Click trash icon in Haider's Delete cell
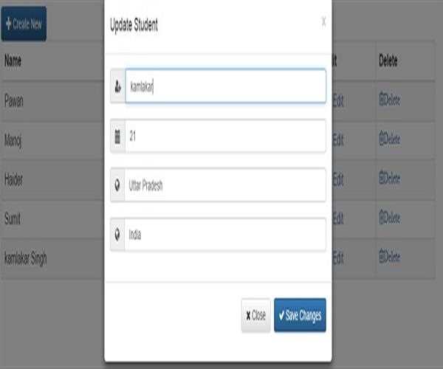 point(382,178)
